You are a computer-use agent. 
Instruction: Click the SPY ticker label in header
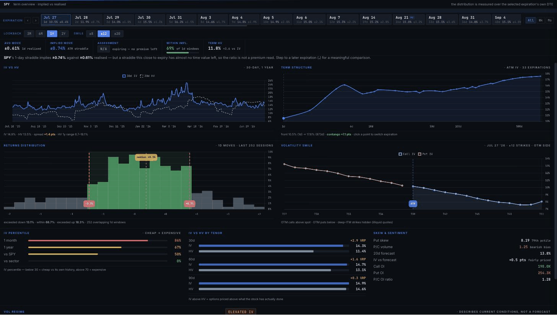(x=7, y=4)
